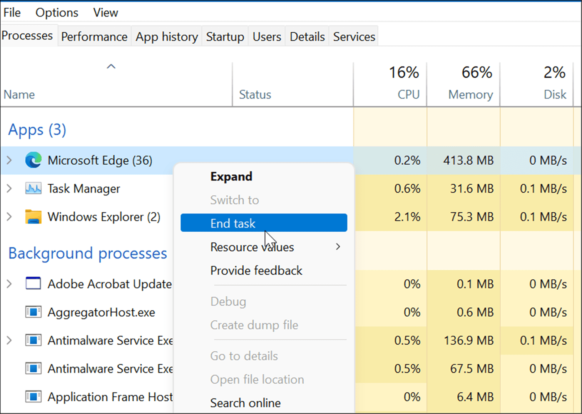Click Provide feedback in the context menu
This screenshot has width=582, height=414.
[x=256, y=270]
